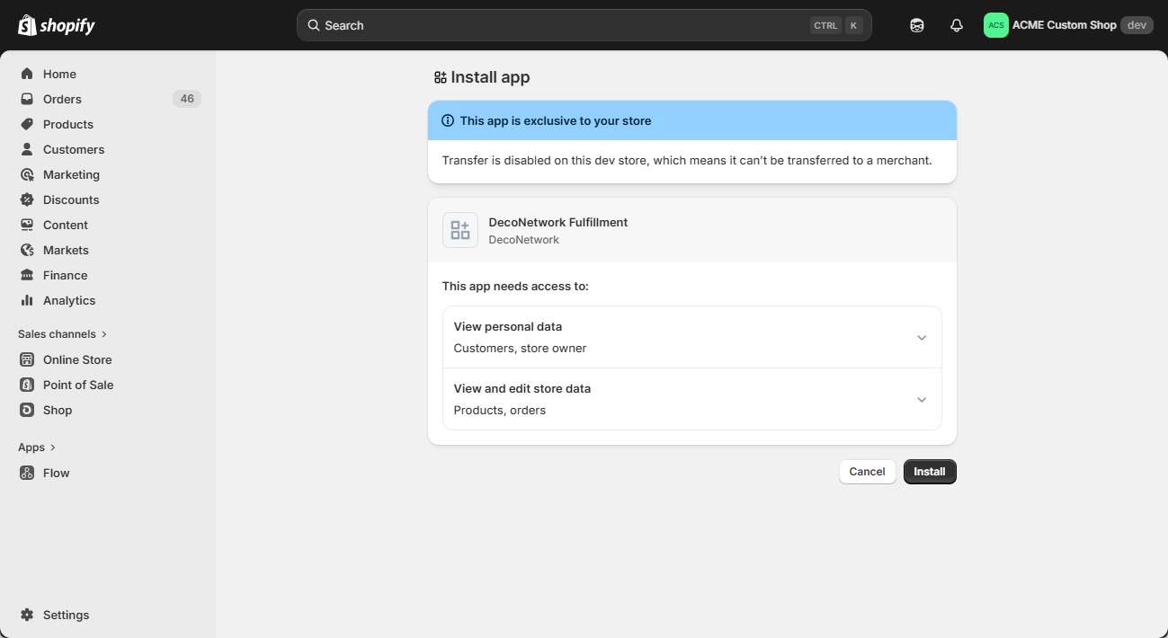Viewport: 1168px width, 638px height.
Task: Expand the Sales channels section
Action: [63, 334]
